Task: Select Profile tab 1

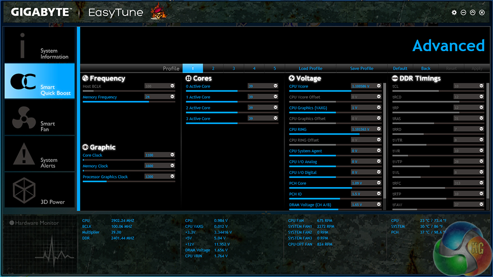Action: tap(193, 68)
